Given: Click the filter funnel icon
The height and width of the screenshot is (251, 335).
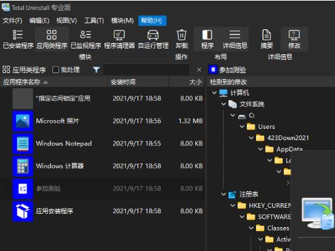Looking at the screenshot, I should pos(96,70).
